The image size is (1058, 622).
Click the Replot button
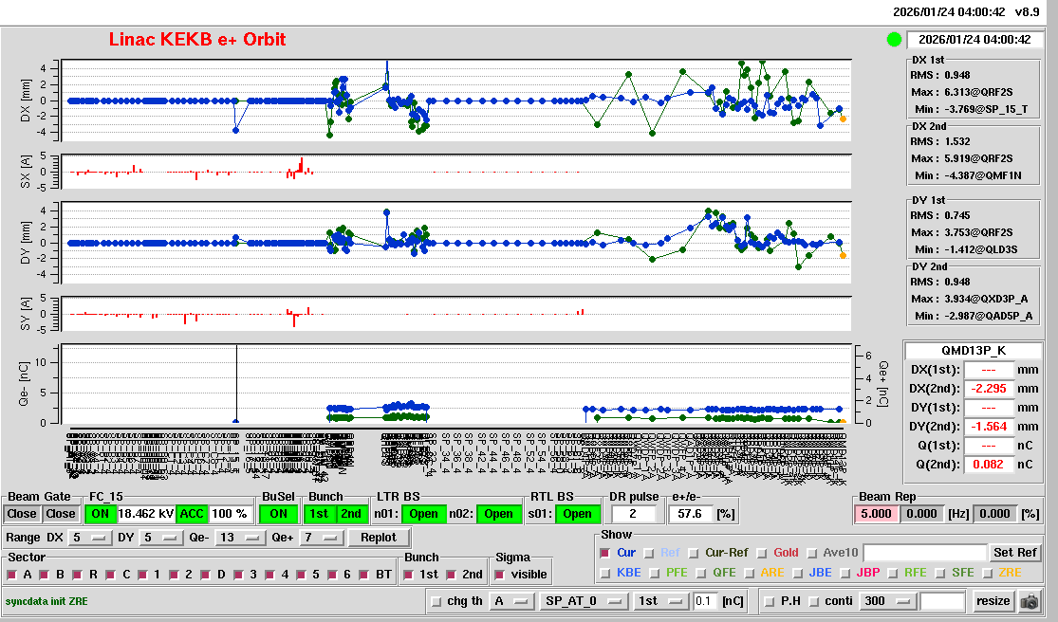coord(379,538)
